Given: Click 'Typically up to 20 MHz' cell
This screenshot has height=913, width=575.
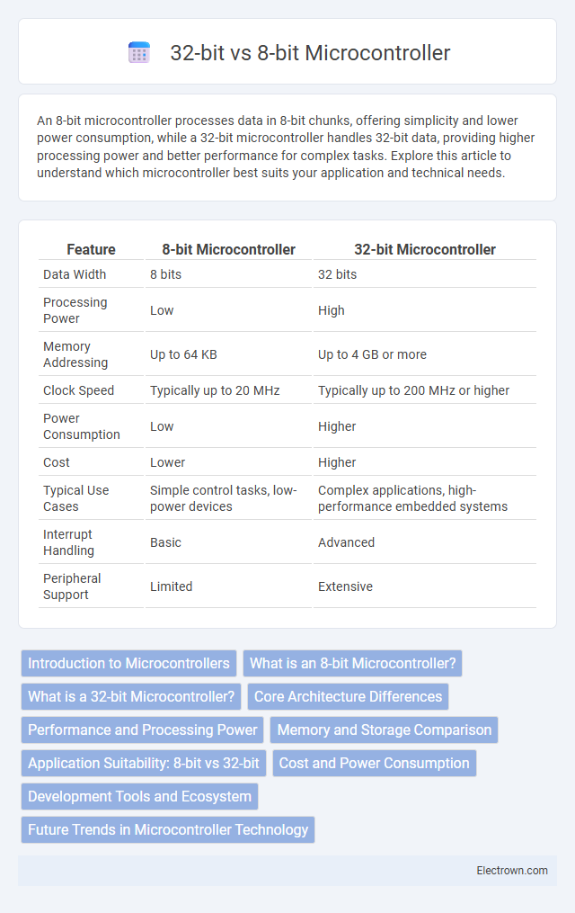Looking at the screenshot, I should click(x=215, y=390).
